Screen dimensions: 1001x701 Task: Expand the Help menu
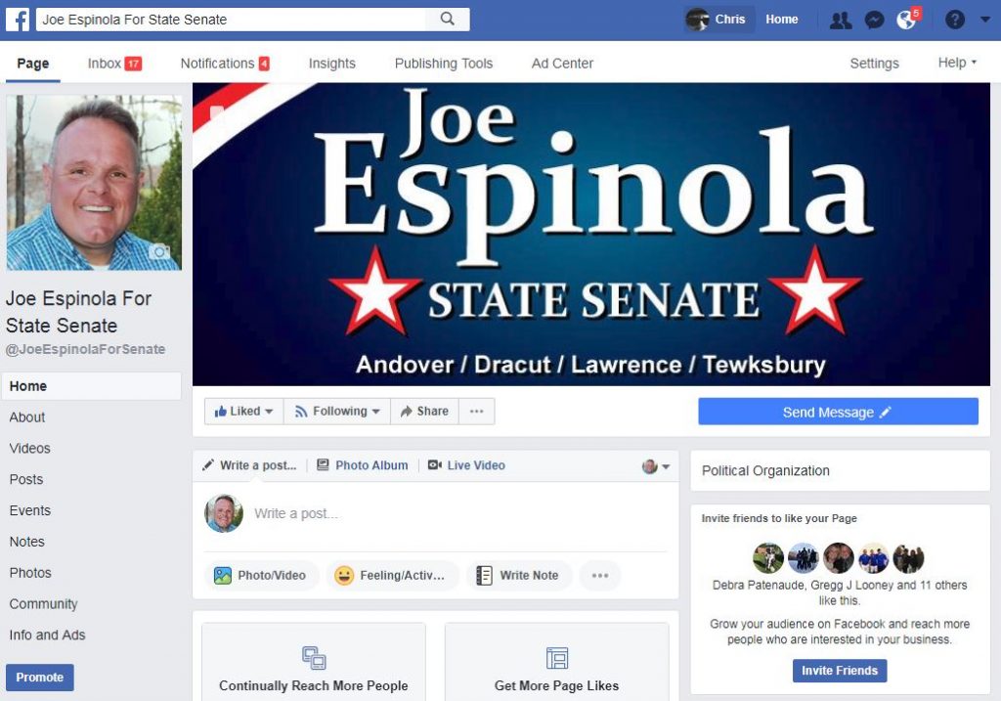pyautogui.click(x=957, y=63)
